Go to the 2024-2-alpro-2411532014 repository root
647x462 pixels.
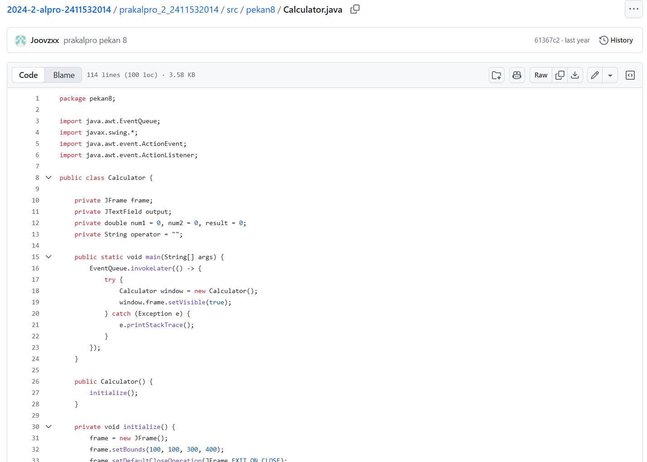59,10
